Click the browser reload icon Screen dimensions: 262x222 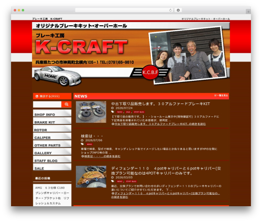[x=170, y=10]
